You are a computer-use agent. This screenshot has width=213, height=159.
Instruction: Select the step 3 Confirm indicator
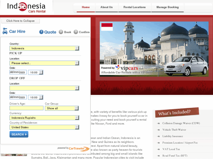[81, 32]
